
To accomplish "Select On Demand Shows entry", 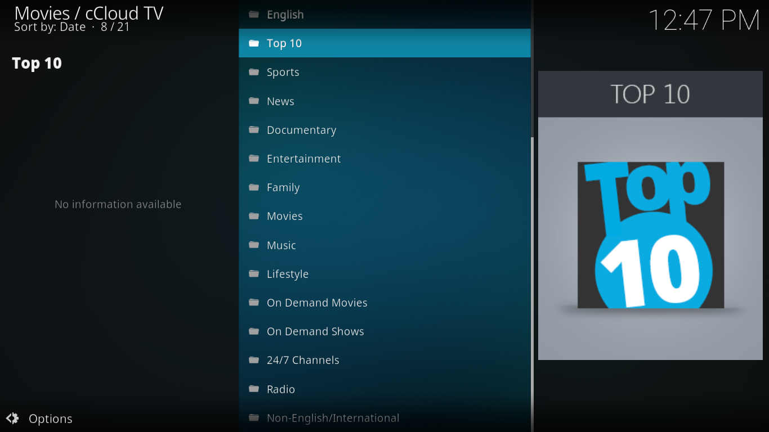I will tap(315, 331).
